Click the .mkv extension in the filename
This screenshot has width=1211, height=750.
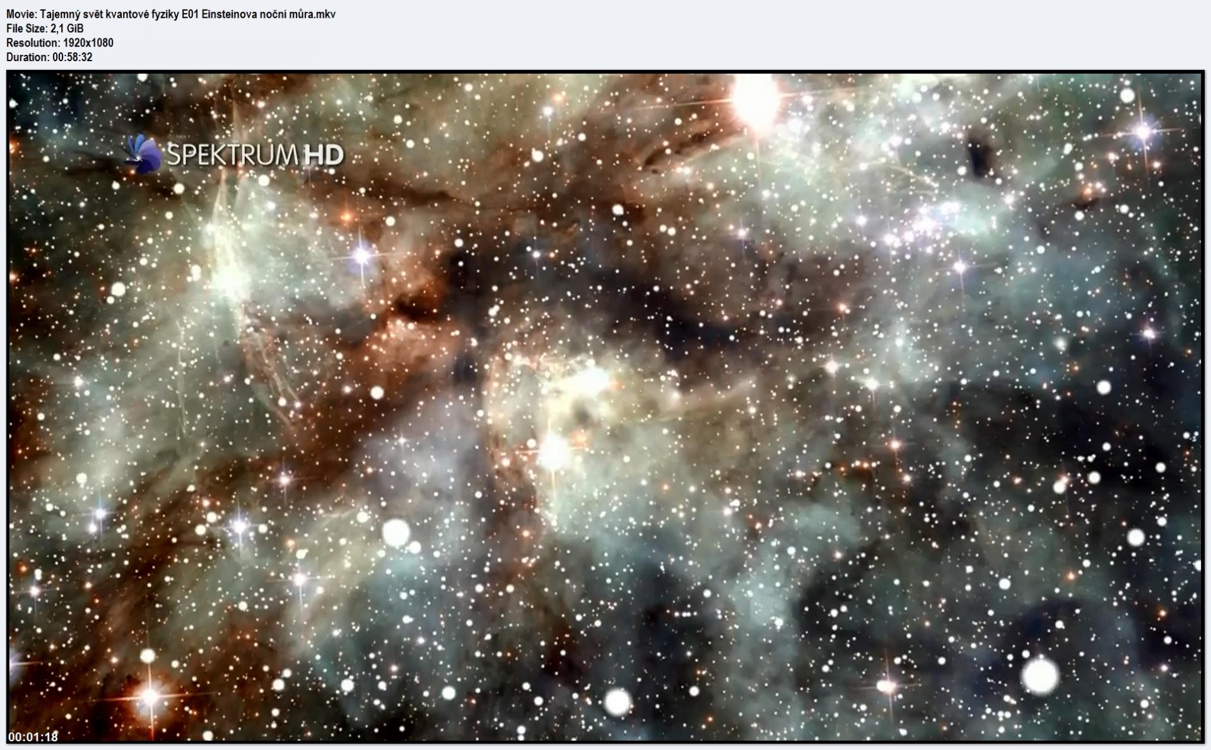click(325, 14)
